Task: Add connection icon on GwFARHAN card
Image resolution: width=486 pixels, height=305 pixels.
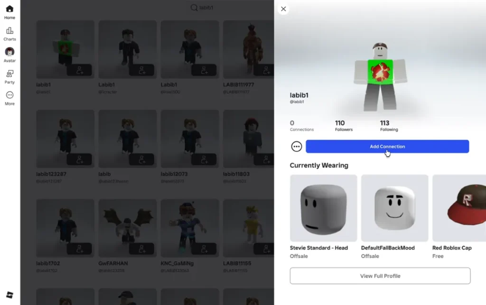Action: 141,249
